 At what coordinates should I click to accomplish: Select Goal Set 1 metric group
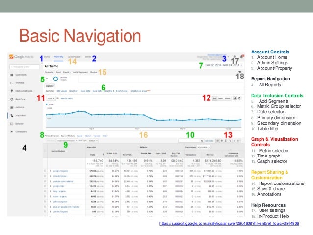[74, 91]
